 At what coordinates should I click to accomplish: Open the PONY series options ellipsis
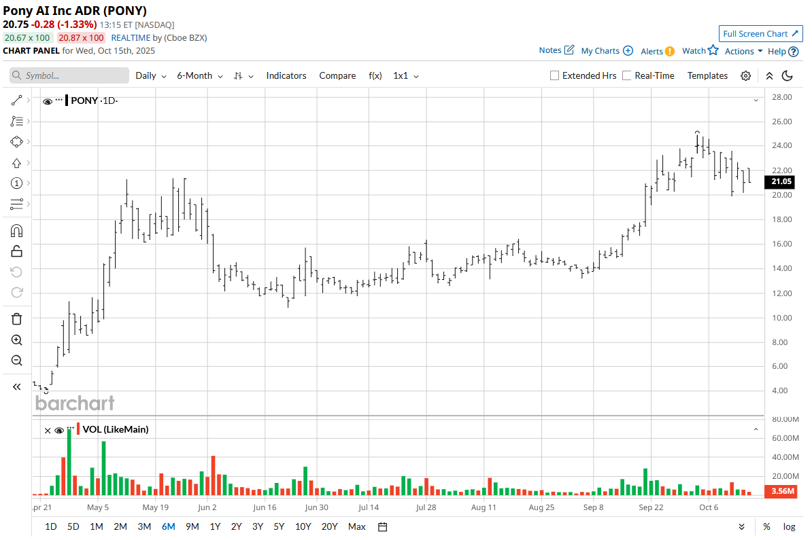point(59,100)
